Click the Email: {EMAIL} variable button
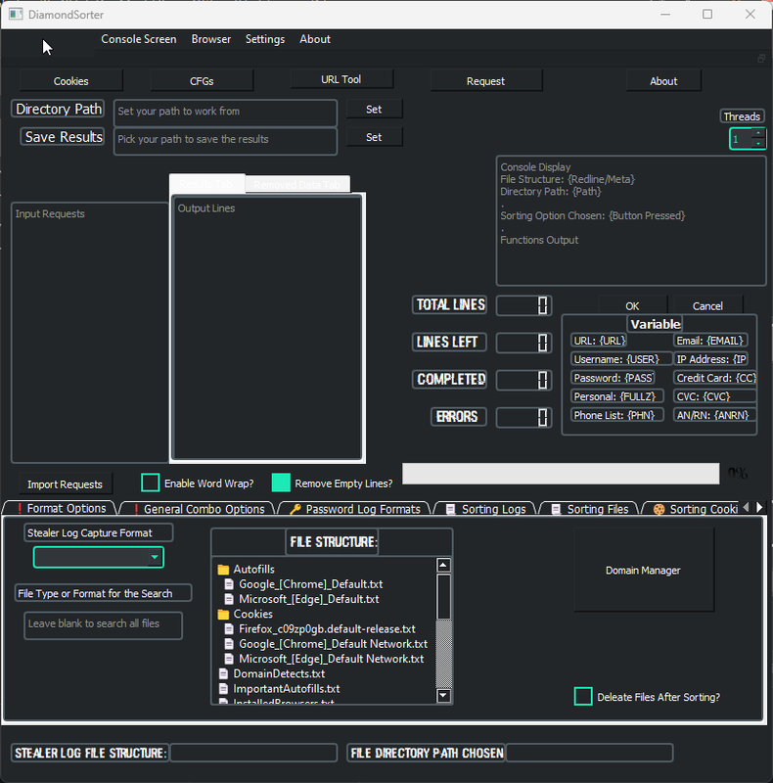The image size is (773, 783). pyautogui.click(x=710, y=341)
